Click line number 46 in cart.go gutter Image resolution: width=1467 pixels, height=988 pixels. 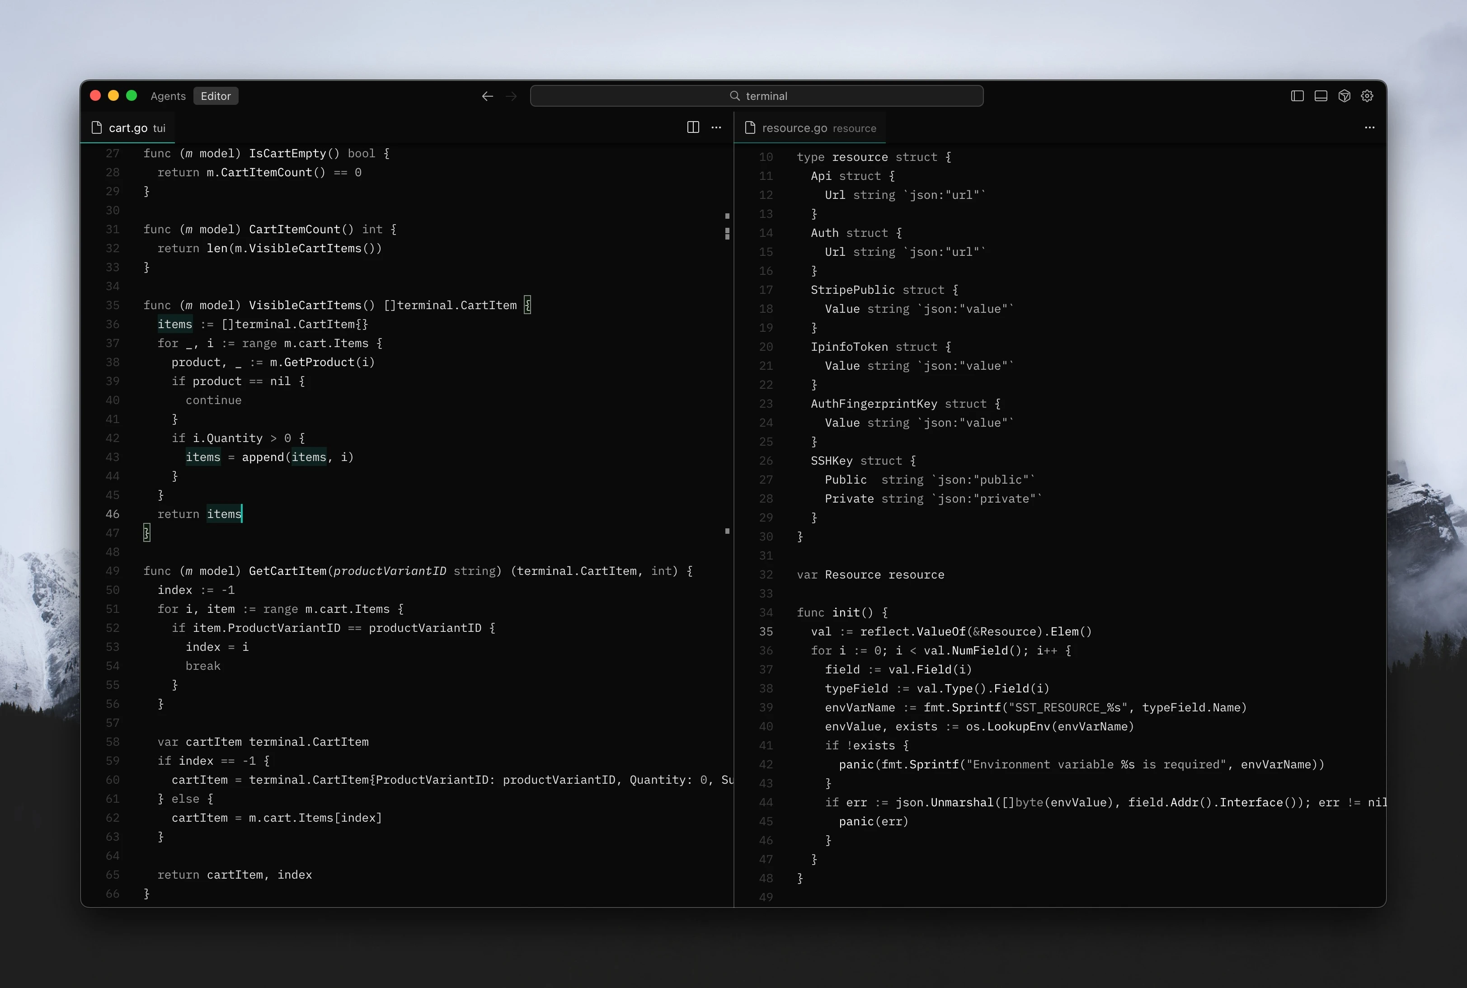pos(112,514)
